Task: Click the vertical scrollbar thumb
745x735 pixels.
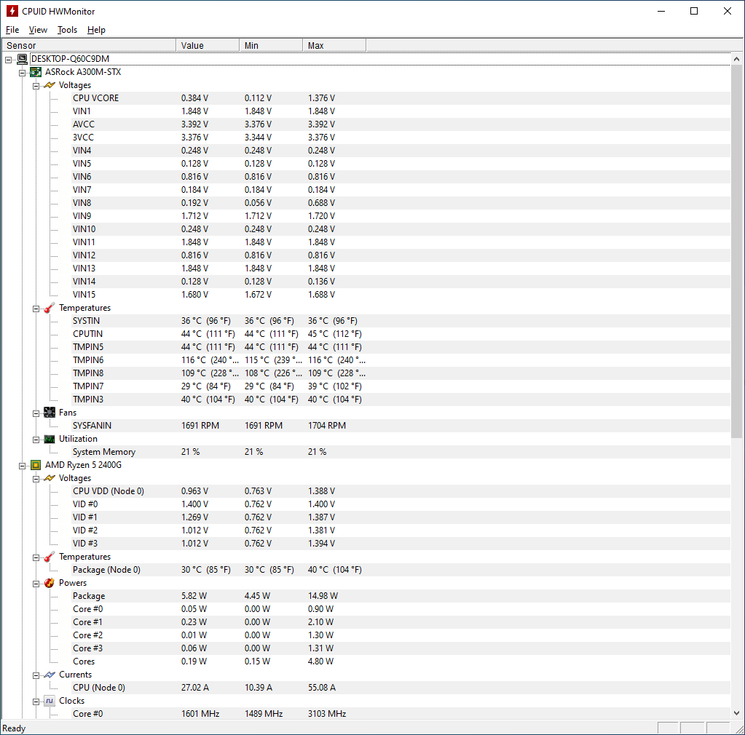Action: tap(736, 252)
